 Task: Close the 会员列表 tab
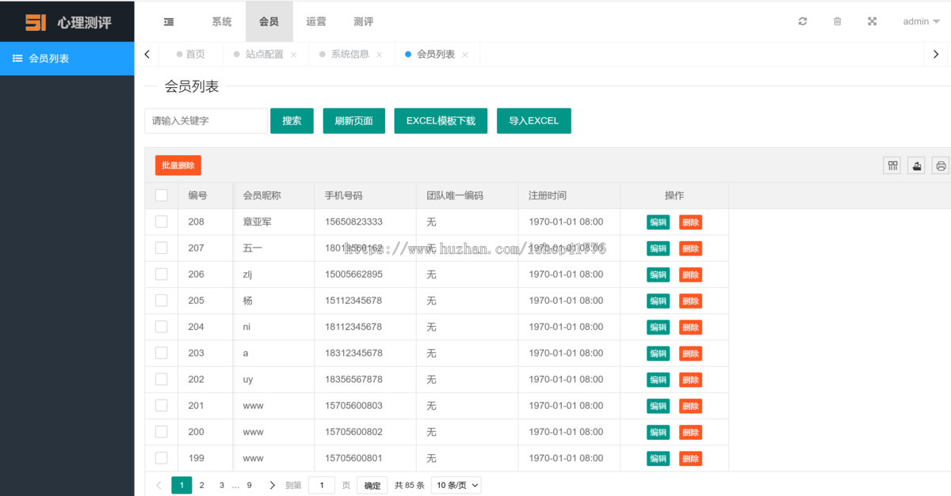tap(465, 55)
